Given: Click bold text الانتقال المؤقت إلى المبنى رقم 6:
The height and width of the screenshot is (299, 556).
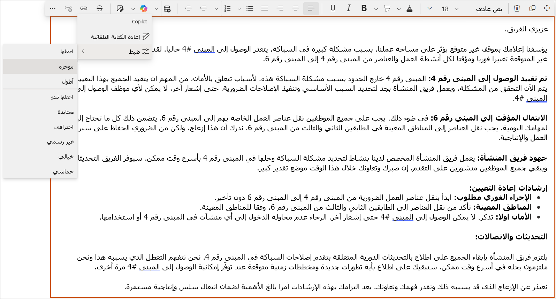Looking at the screenshot, I should click(x=489, y=118).
